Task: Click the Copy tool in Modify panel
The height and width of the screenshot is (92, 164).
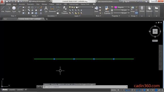Action: coord(29,10)
